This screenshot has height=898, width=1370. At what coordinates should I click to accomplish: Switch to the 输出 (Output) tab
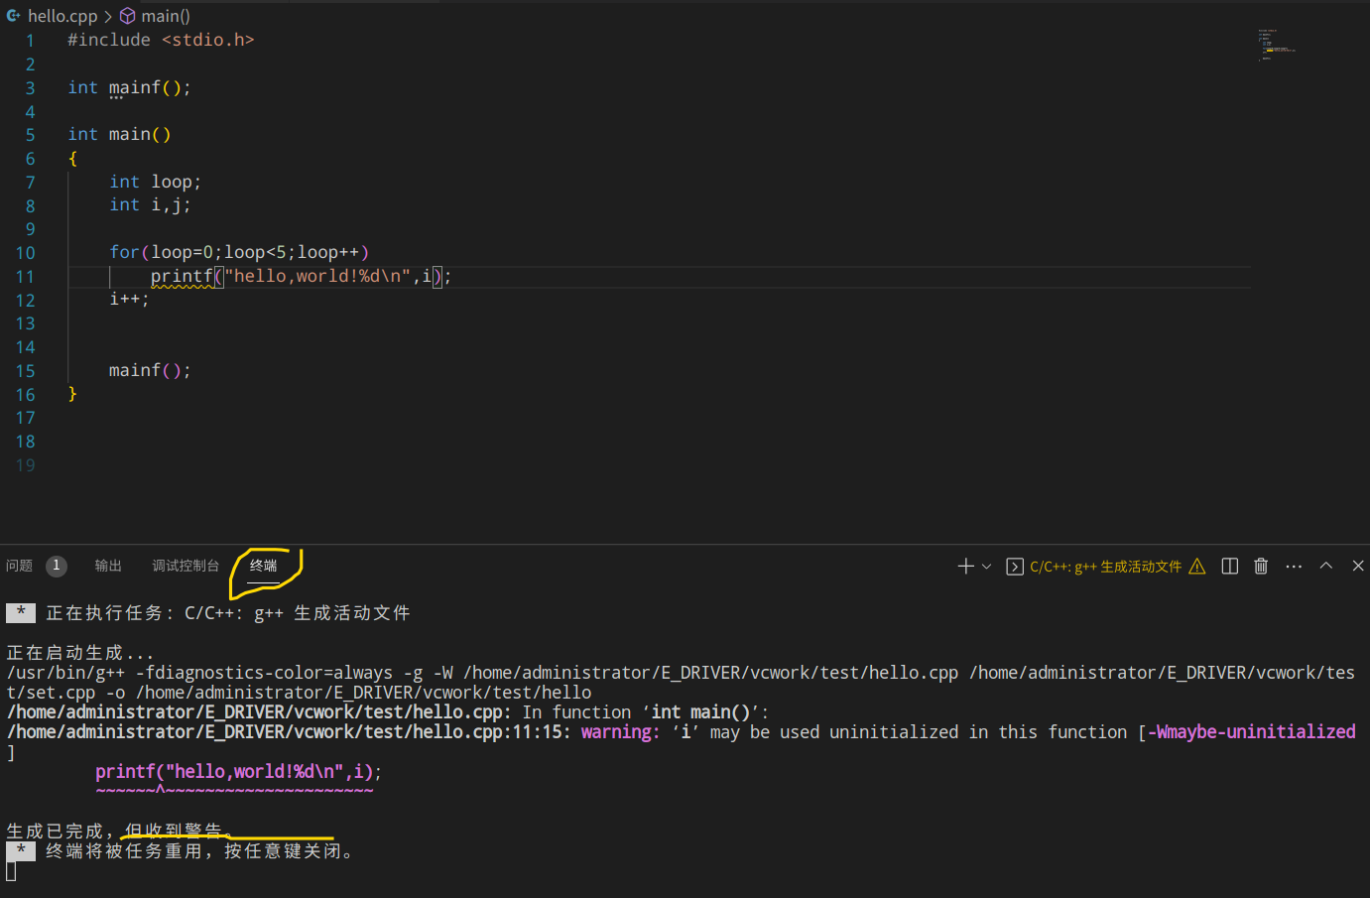click(x=108, y=566)
